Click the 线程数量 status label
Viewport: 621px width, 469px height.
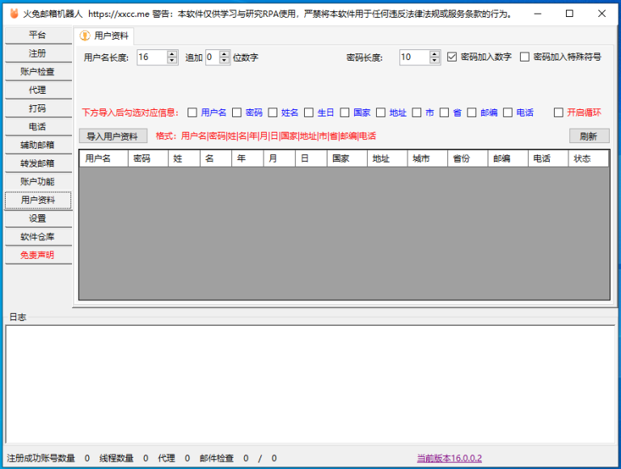tap(116, 458)
